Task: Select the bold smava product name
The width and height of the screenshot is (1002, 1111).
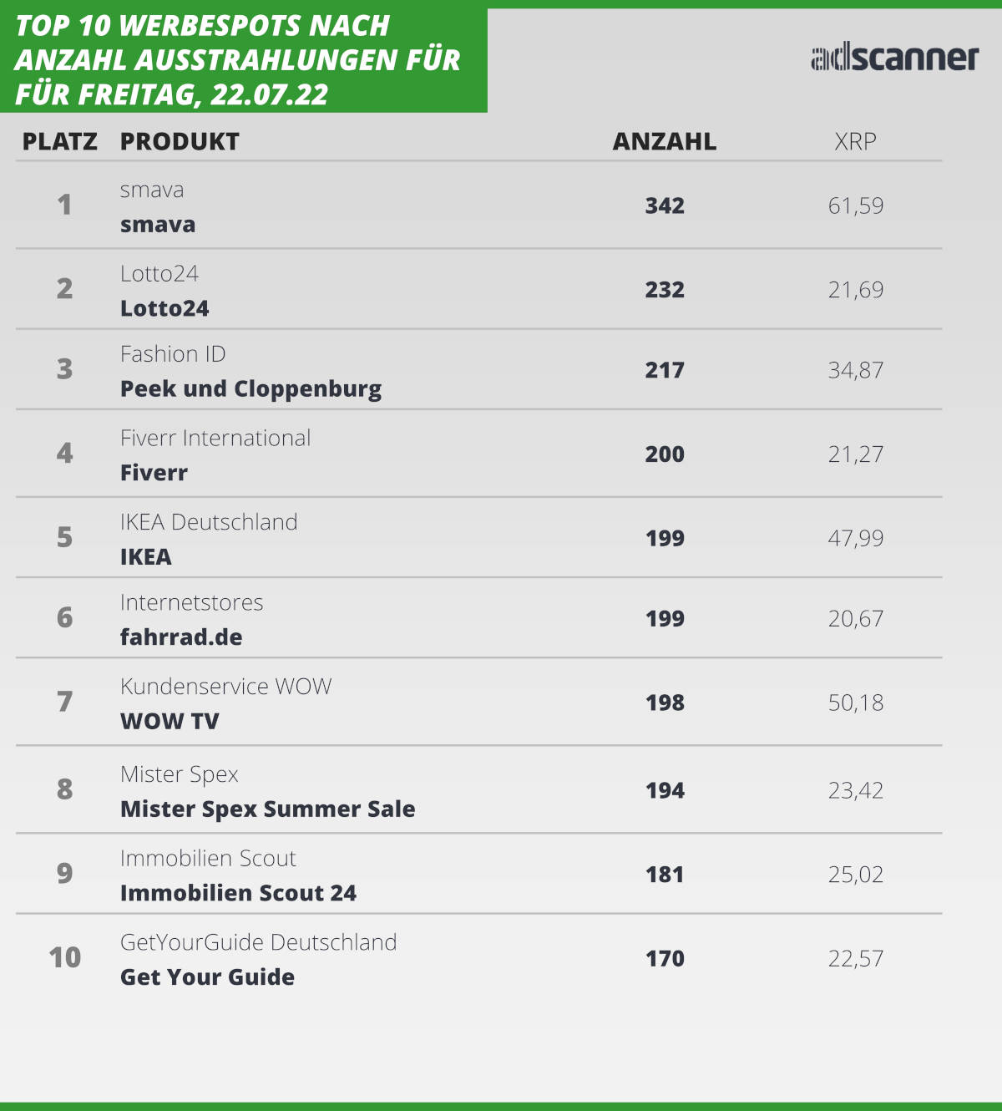Action: [x=158, y=225]
